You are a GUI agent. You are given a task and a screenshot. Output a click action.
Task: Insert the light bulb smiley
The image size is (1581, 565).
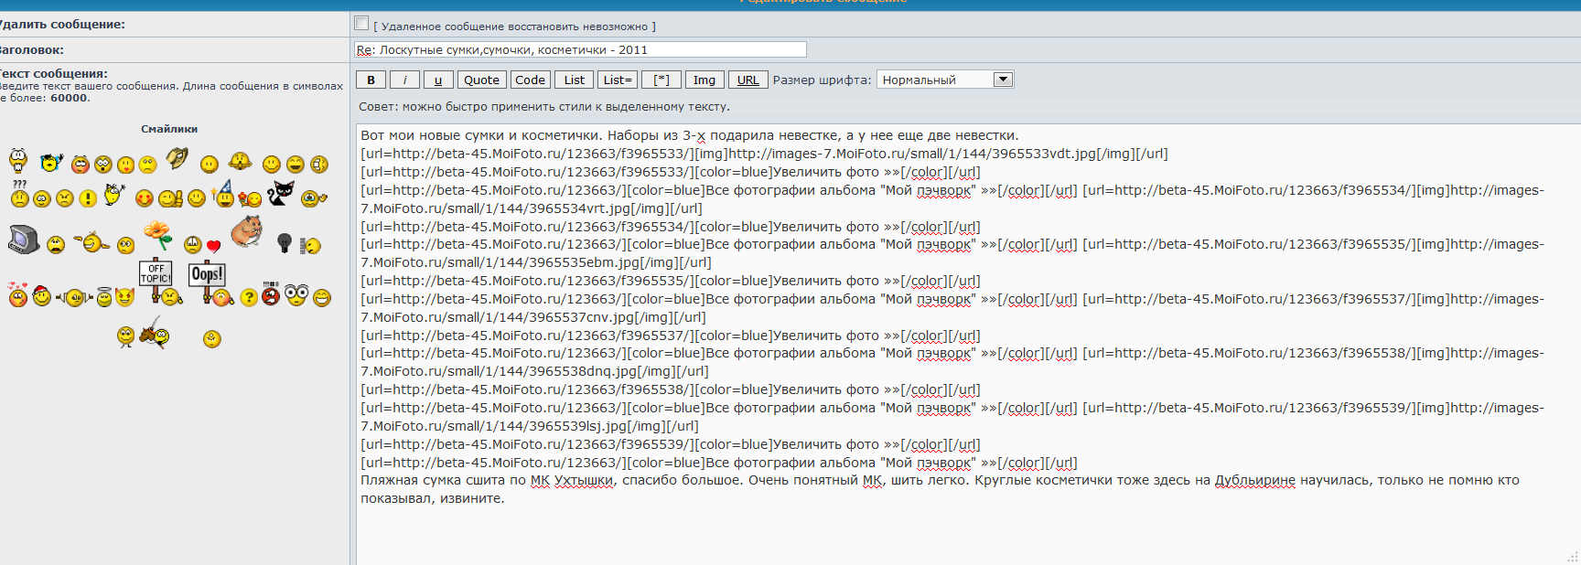[285, 243]
